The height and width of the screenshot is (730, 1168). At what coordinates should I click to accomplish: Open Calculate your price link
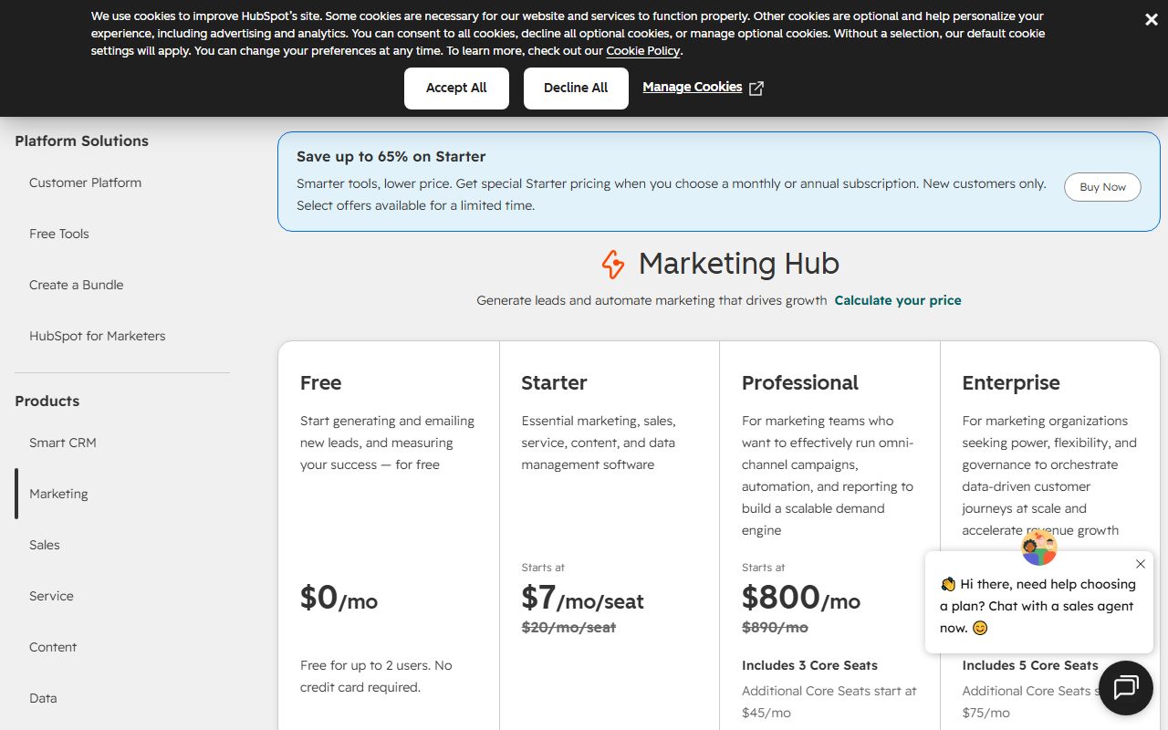[x=898, y=300]
